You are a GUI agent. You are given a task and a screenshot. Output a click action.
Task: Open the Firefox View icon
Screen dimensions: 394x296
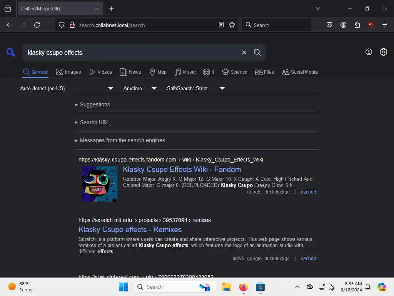click(8, 9)
